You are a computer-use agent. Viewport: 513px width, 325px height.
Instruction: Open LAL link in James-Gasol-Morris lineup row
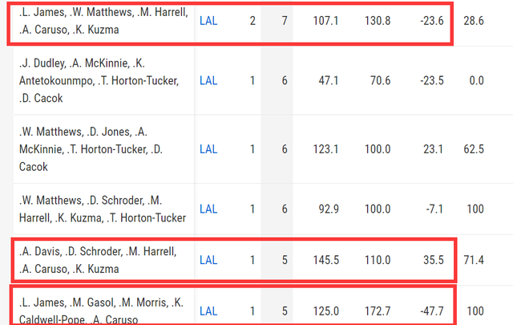(208, 311)
